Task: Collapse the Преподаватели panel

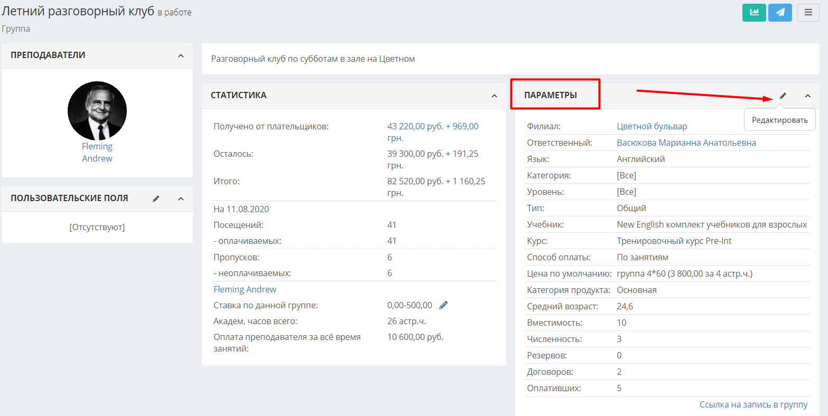Action: pyautogui.click(x=181, y=55)
